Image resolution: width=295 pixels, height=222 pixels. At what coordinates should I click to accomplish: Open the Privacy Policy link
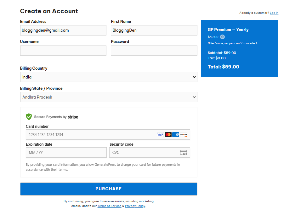tap(135, 206)
